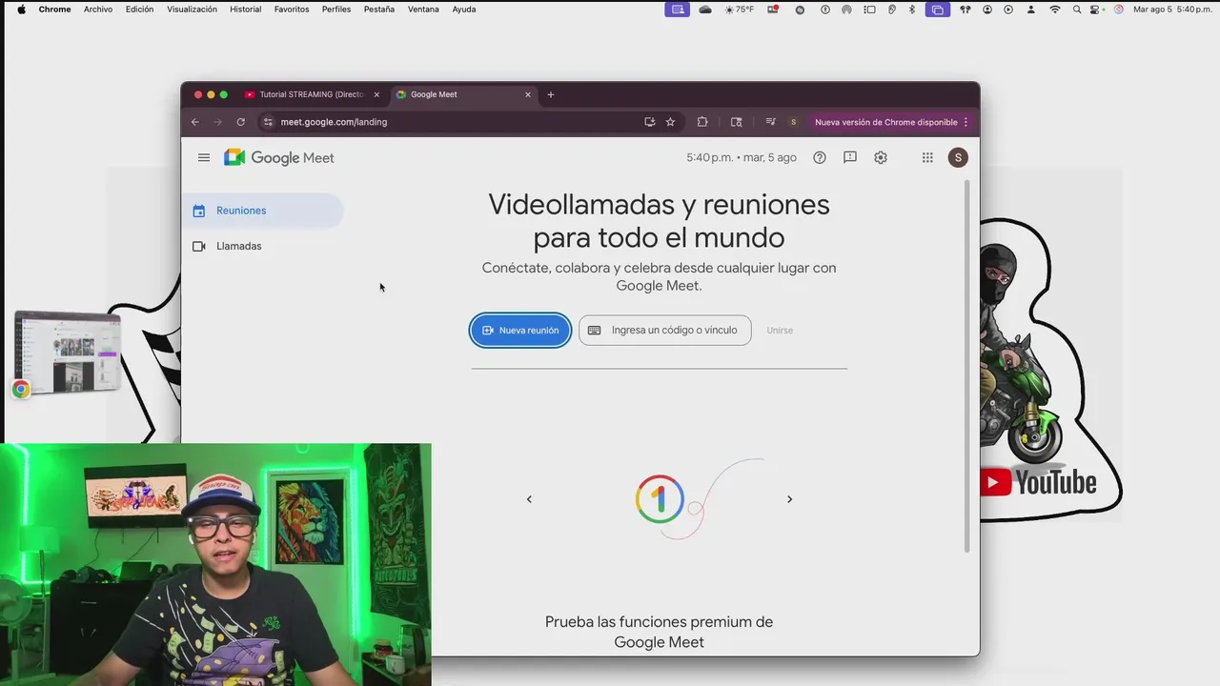This screenshot has height=686, width=1220.
Task: Open Meet settings gear icon
Action: pyautogui.click(x=881, y=158)
